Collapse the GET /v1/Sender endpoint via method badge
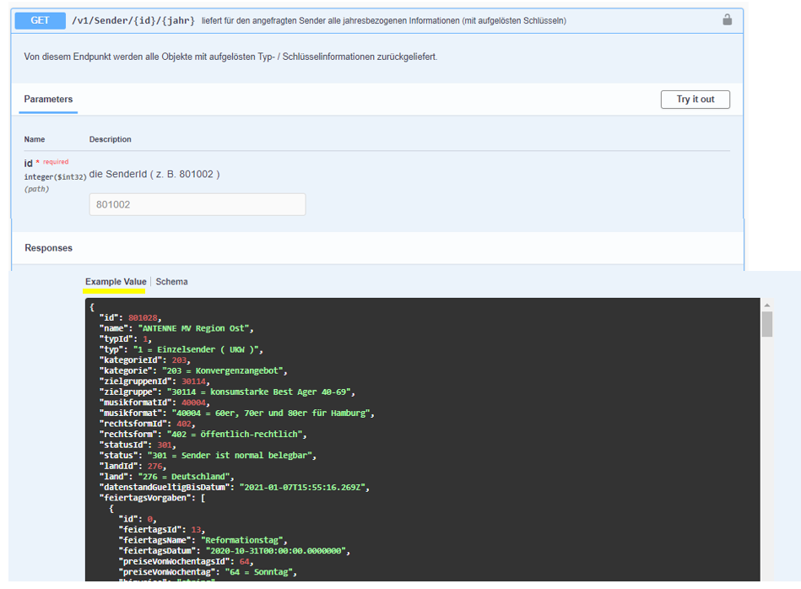This screenshot has height=589, width=801. tap(41, 20)
